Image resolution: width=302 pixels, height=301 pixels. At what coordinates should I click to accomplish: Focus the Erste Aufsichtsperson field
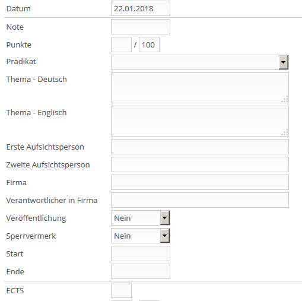pyautogui.click(x=200, y=147)
